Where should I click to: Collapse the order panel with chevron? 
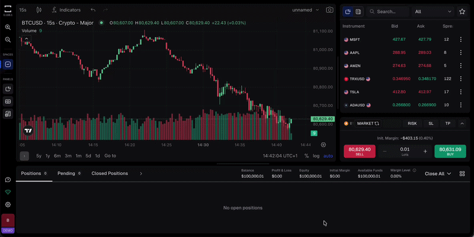pos(462,124)
